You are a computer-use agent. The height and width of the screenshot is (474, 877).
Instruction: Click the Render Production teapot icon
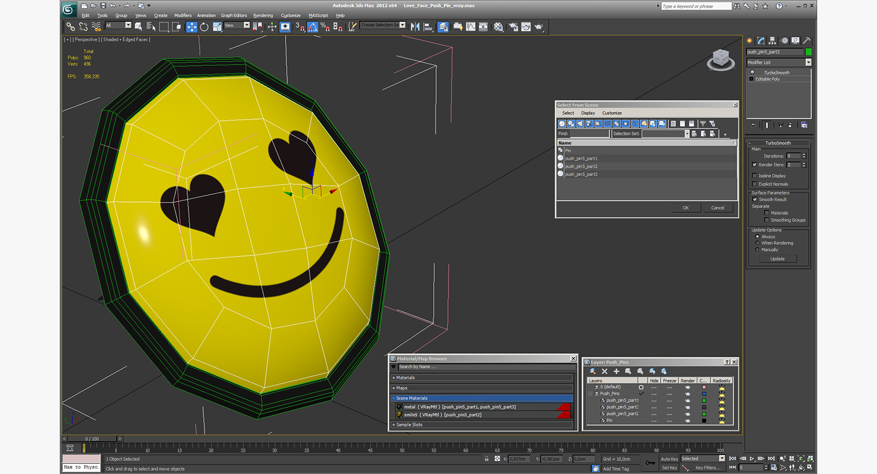point(539,27)
